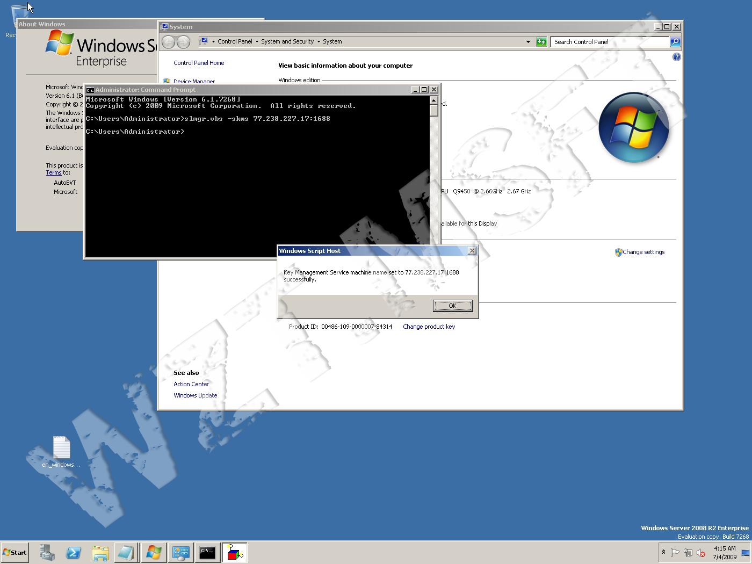Click the search magnifier icon
The width and height of the screenshot is (752, 564).
[x=675, y=42]
